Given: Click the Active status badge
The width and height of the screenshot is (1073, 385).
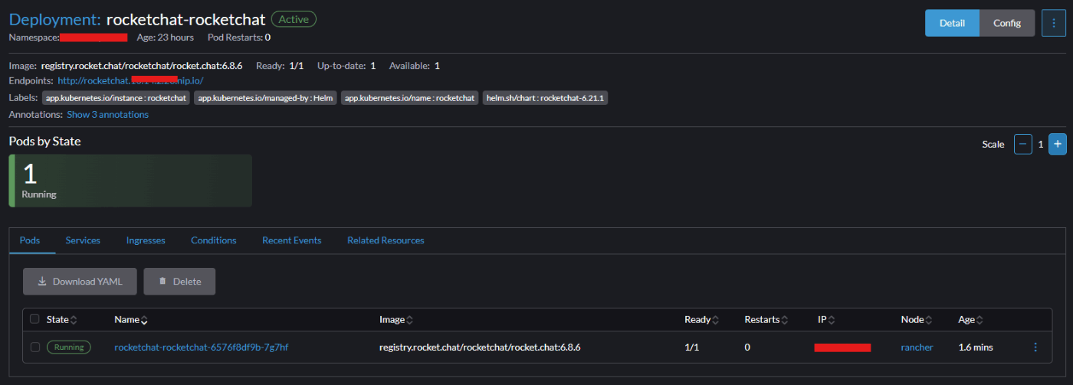Looking at the screenshot, I should [294, 19].
